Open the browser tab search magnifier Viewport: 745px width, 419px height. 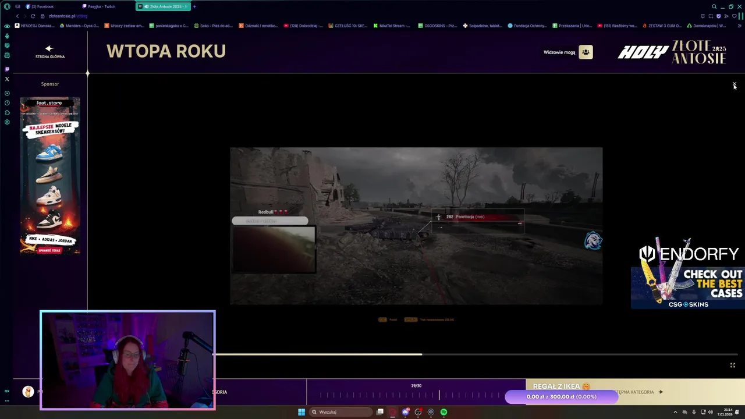pos(714,6)
